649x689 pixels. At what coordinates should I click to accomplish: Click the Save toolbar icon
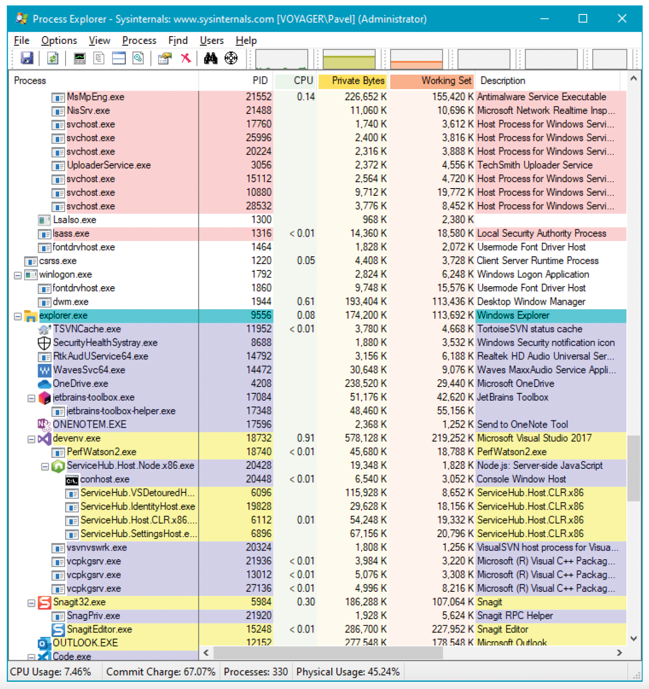click(27, 58)
